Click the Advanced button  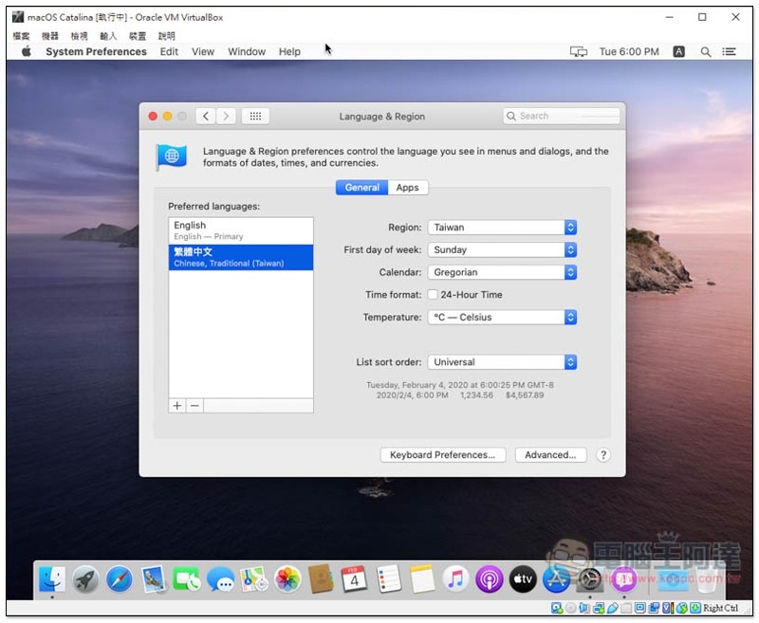pyautogui.click(x=550, y=455)
